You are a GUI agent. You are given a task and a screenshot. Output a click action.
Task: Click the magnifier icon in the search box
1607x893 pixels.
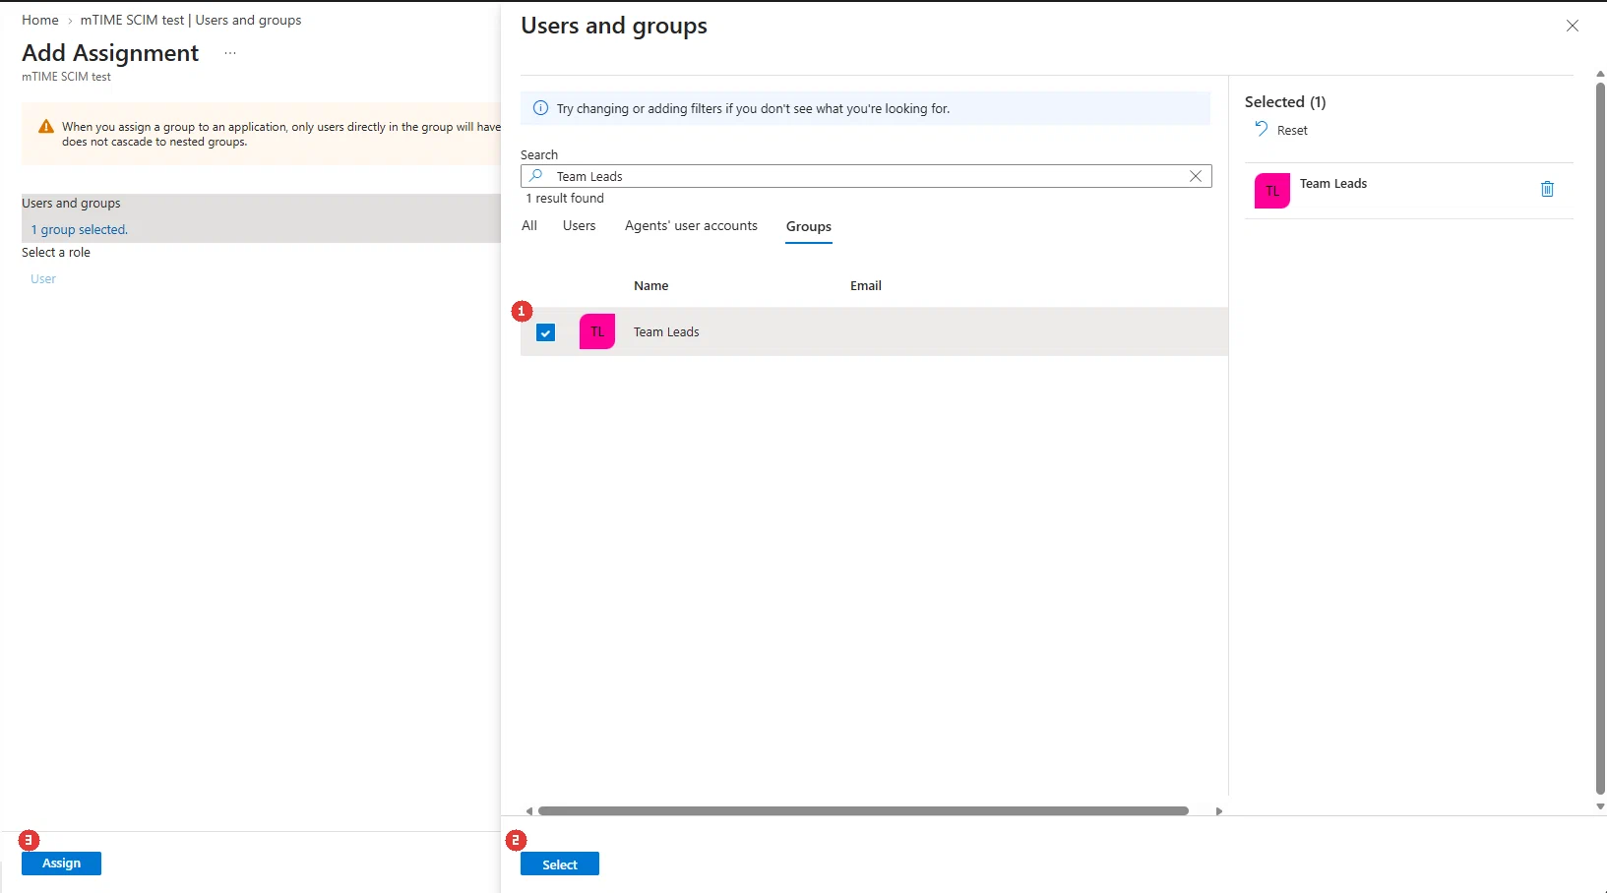[535, 176]
